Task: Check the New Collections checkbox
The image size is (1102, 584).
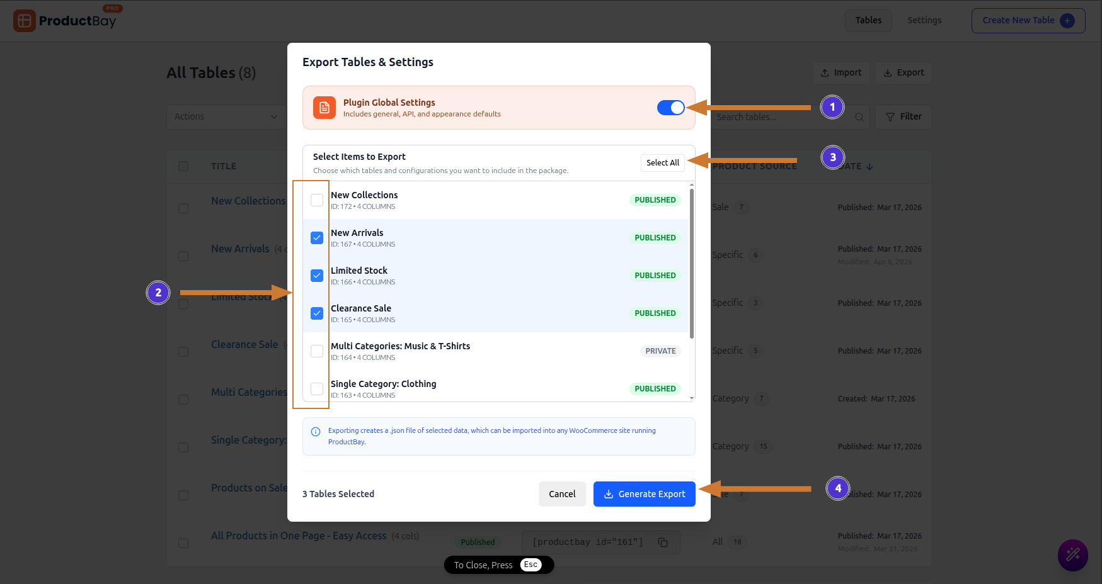Action: [317, 200]
